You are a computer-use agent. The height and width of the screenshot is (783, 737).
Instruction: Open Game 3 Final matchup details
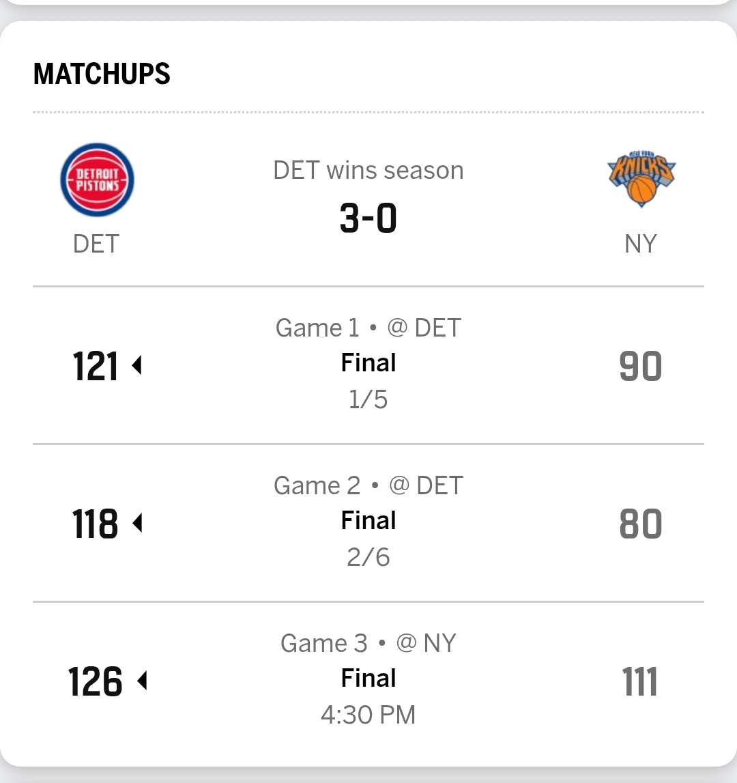tap(369, 678)
